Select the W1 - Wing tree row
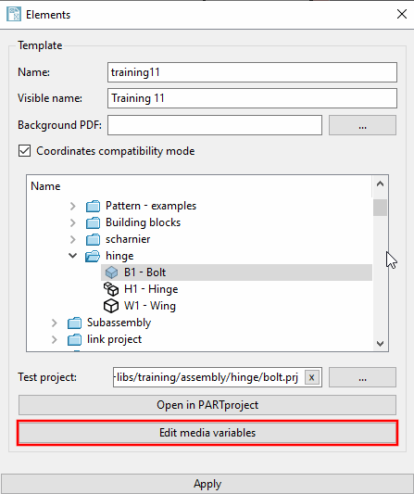The image size is (414, 494). tap(236, 306)
